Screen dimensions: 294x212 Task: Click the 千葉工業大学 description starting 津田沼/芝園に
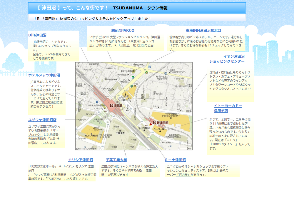[x=129, y=171]
